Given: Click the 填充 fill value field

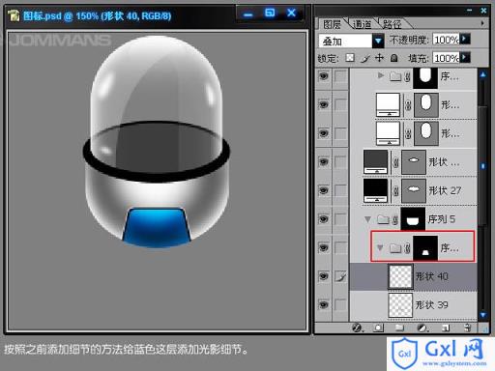Looking at the screenshot, I should pos(446,58).
